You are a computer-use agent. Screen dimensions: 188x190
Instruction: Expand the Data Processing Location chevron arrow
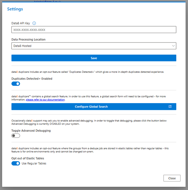coord(173,46)
